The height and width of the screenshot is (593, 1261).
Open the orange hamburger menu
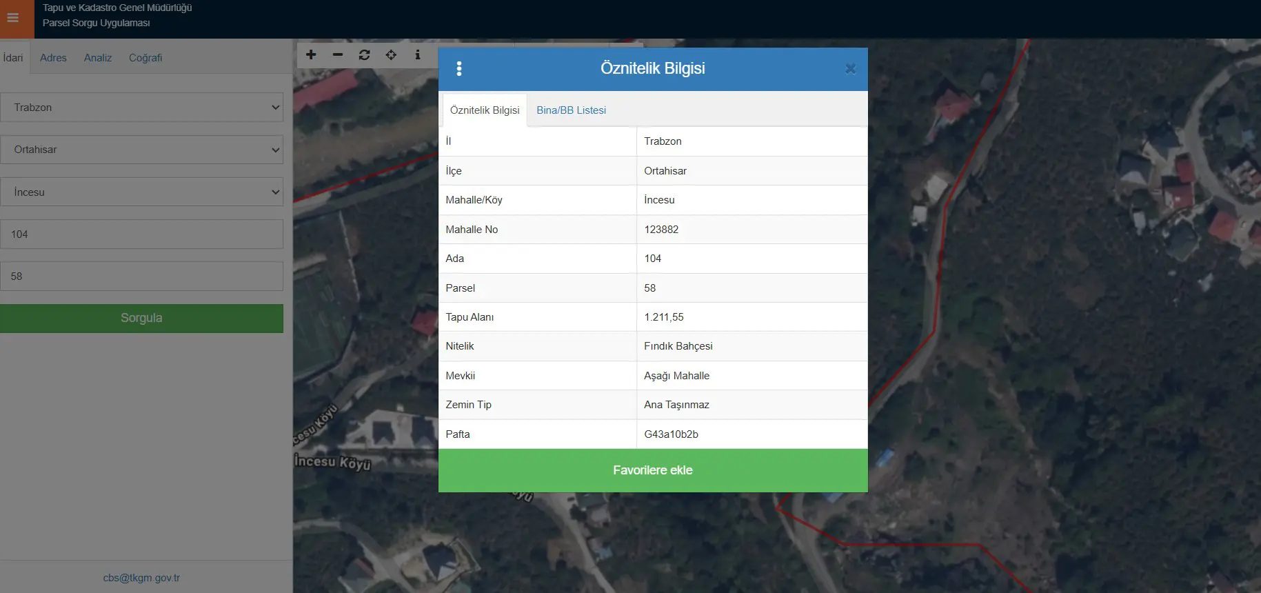[13, 18]
